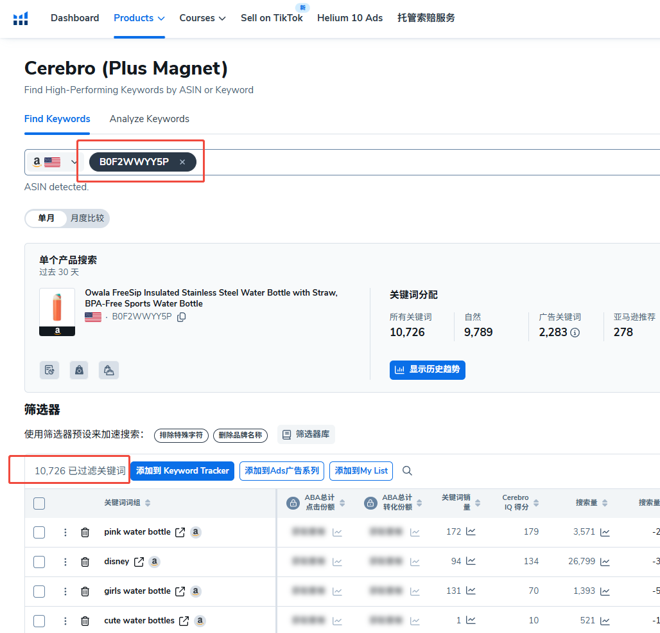660x633 pixels.
Task: Click the search magnifier icon above the table
Action: (x=407, y=471)
